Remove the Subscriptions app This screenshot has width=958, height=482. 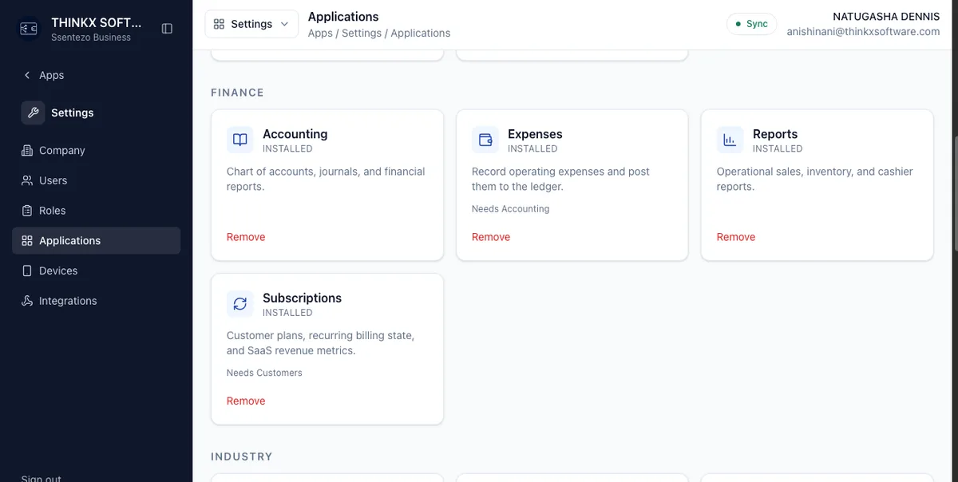[x=246, y=401]
